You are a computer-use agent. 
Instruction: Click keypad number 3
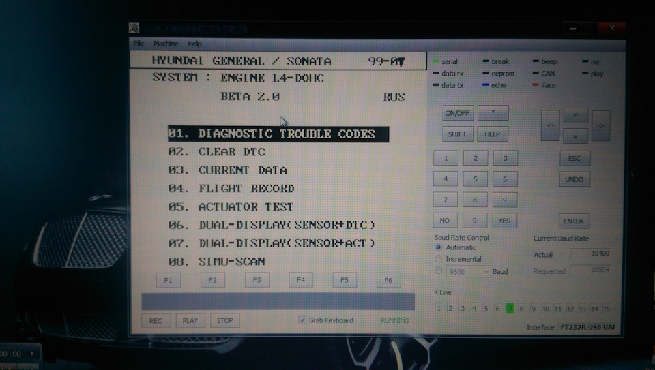[x=506, y=158]
